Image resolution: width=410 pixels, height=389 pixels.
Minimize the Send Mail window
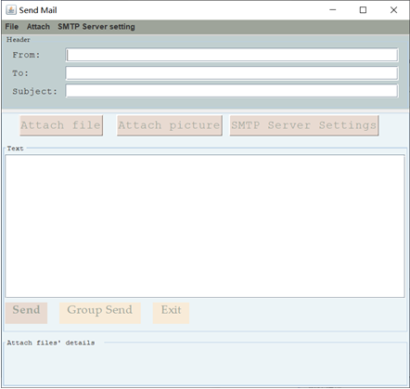[x=333, y=10]
